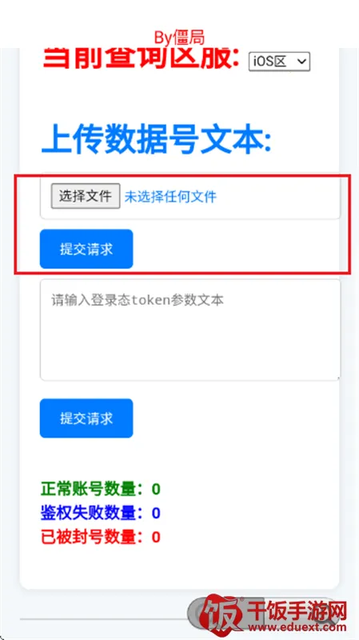
Task: Click the By僵局 author text
Action: point(179,38)
